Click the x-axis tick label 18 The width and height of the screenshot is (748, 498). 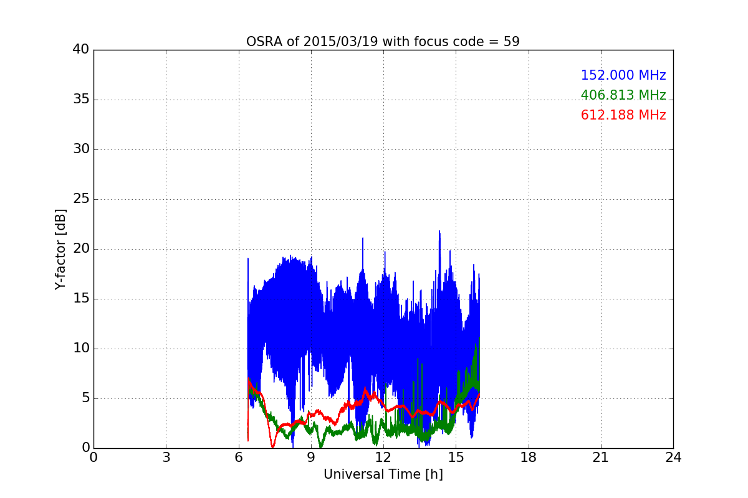coord(529,458)
